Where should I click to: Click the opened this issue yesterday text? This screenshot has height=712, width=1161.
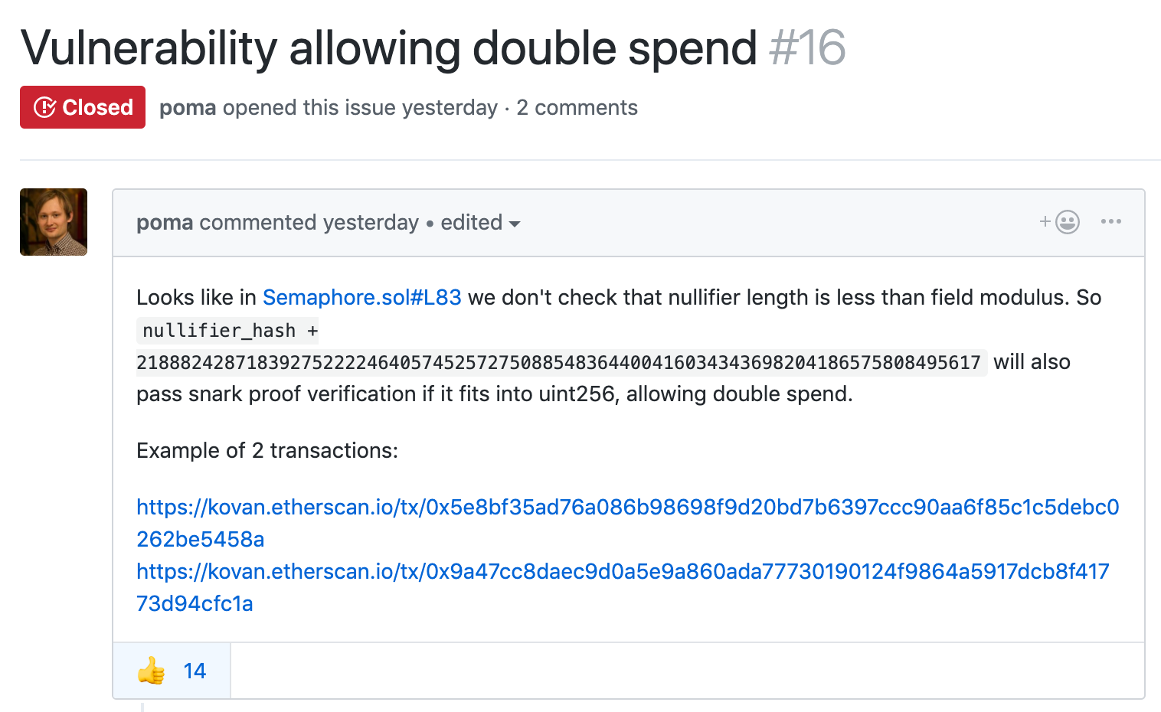click(x=360, y=108)
